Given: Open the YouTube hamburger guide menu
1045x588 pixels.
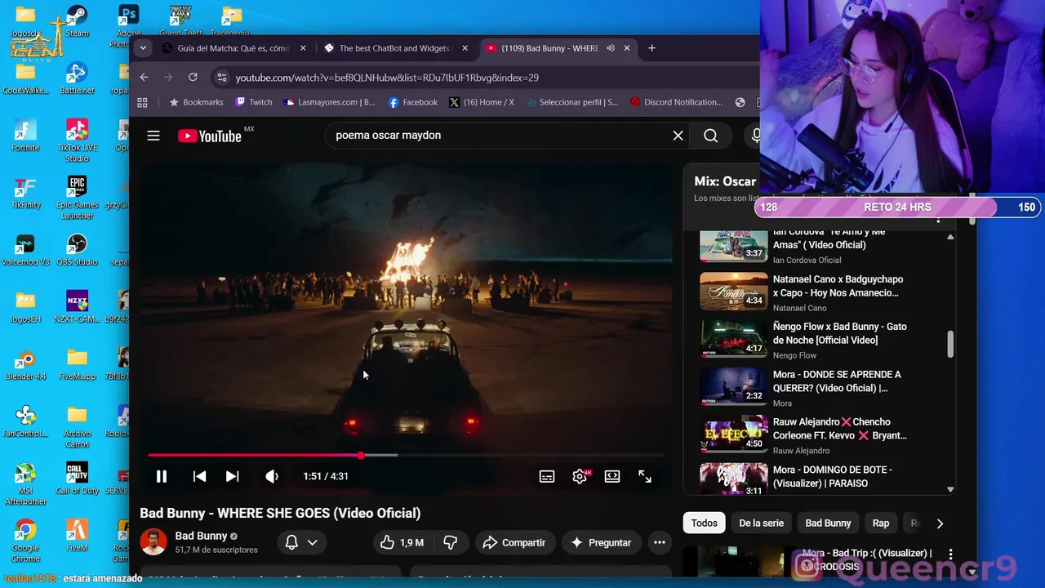Looking at the screenshot, I should coord(153,136).
